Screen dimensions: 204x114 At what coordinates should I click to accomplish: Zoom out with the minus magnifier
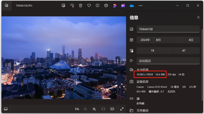pos(85,109)
